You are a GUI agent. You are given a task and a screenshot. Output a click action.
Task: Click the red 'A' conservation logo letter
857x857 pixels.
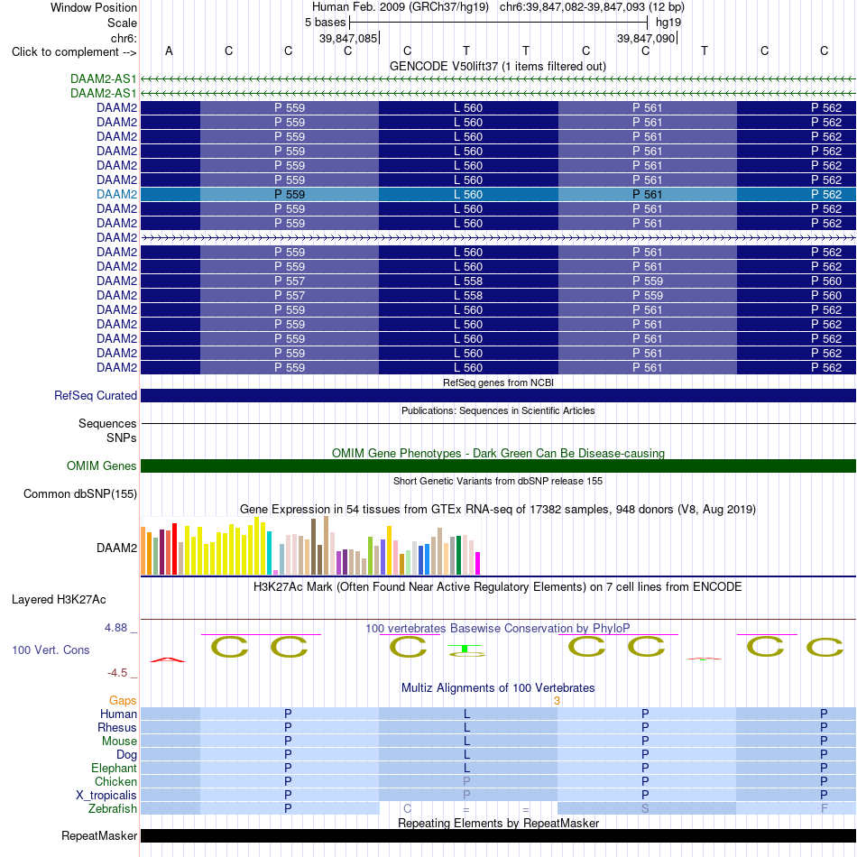(168, 659)
